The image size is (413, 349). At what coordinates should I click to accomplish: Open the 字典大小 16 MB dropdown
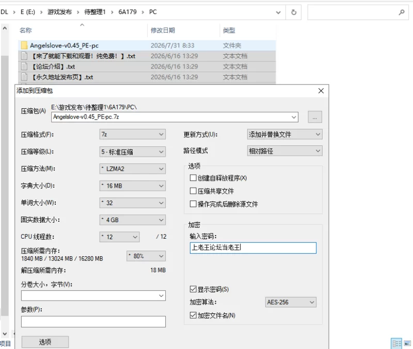pos(133,186)
